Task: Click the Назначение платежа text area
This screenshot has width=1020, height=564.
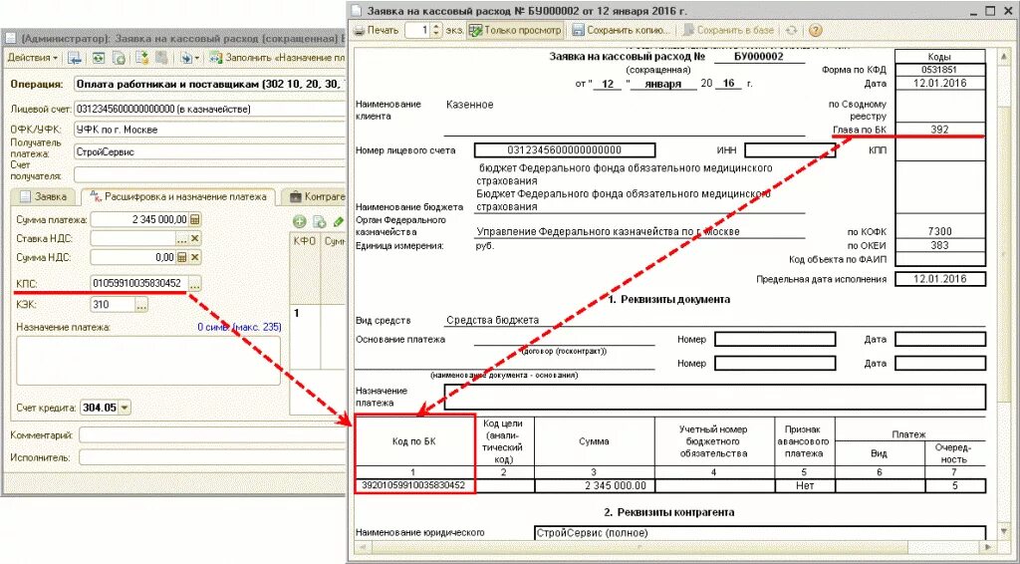Action: [148, 361]
